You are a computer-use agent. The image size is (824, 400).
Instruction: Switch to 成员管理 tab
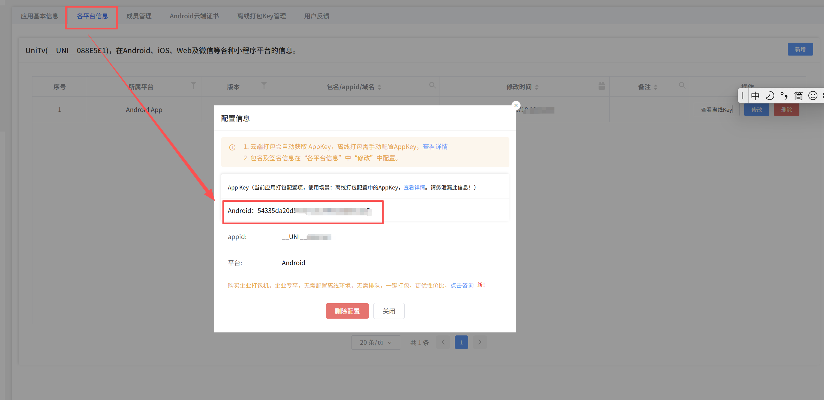point(139,16)
